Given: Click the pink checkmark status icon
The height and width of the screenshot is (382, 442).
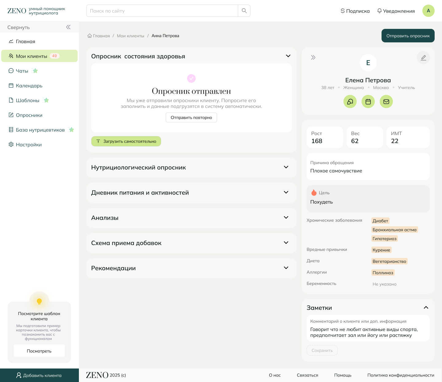Looking at the screenshot, I should tap(191, 78).
